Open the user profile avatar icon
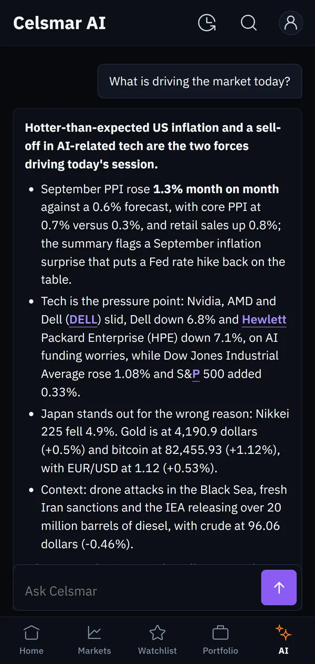315x664 pixels. (x=290, y=23)
